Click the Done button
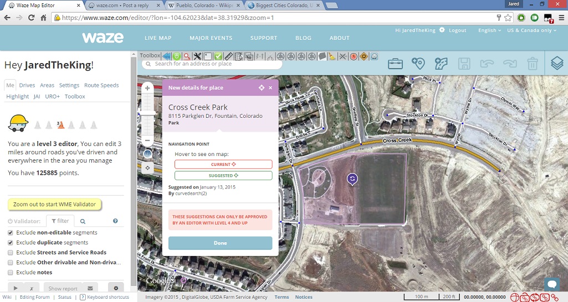Viewport: 568px width, 302px height. coord(220,243)
